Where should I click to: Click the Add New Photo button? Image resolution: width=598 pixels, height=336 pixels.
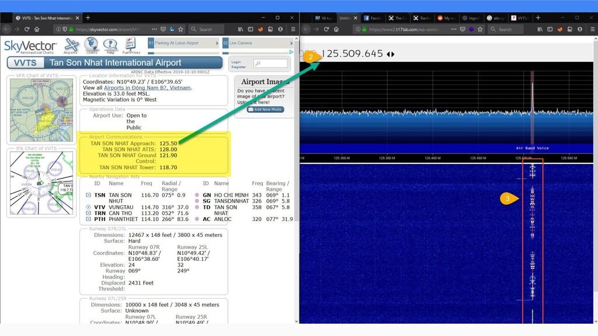266,109
